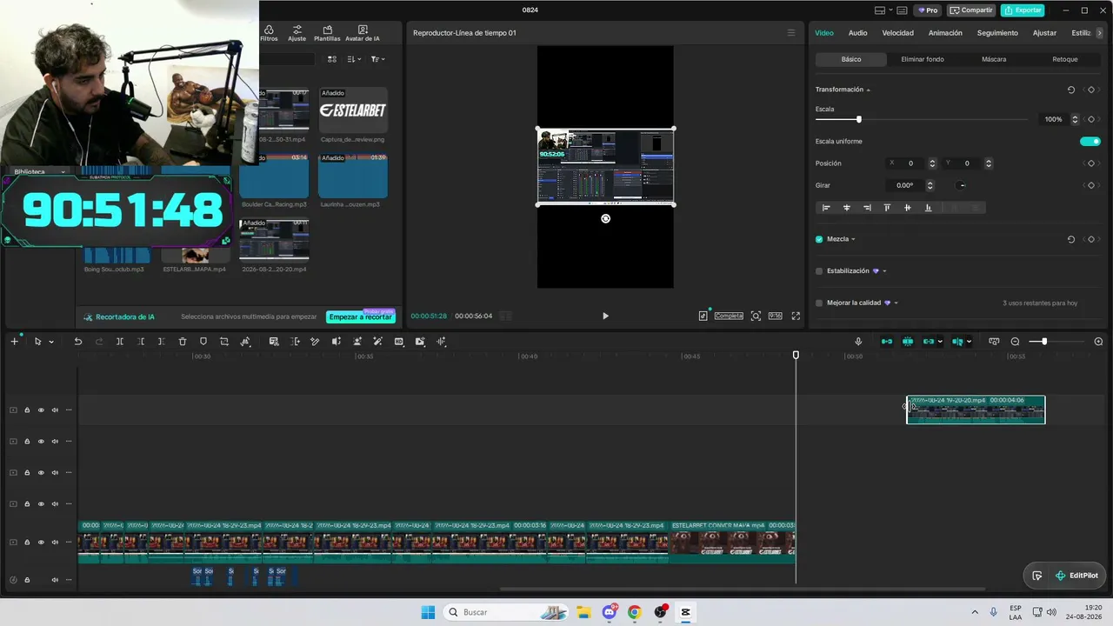Mute the top video track
The height and width of the screenshot is (626, 1113).
[x=55, y=410]
